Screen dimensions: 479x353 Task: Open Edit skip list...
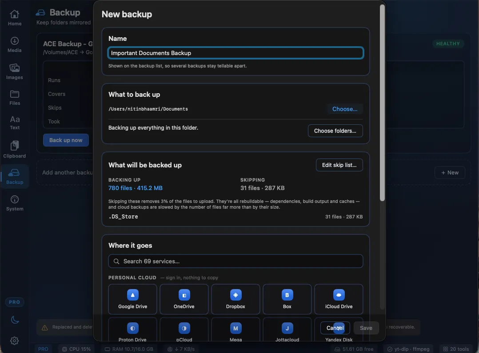[x=339, y=165]
